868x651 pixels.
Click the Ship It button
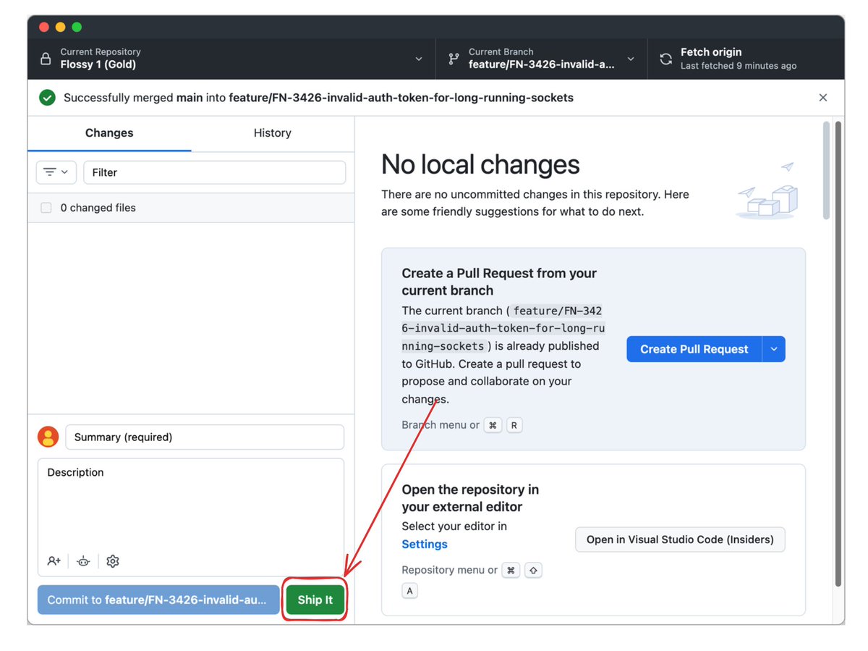[315, 600]
